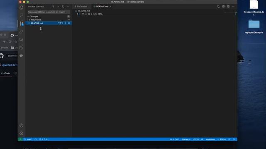Click Open Preview to the Side icon
266x149 pixels.
tap(224, 7)
